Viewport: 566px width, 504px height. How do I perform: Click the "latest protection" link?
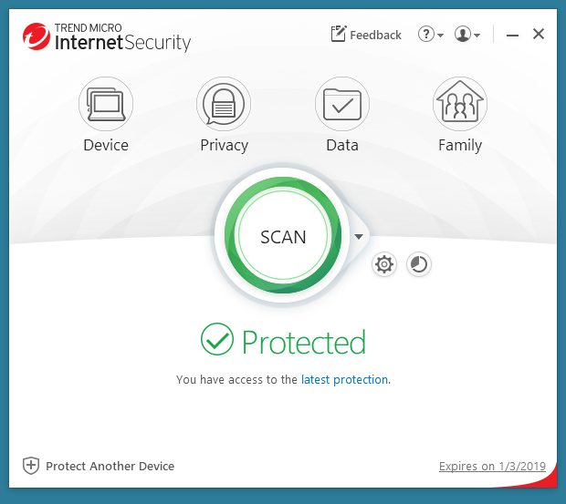[344, 379]
